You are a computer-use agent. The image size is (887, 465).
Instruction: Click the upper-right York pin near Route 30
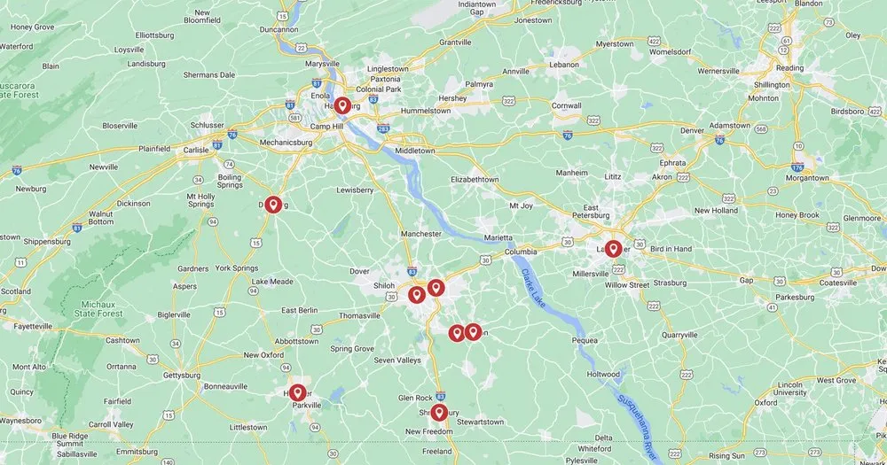click(436, 288)
